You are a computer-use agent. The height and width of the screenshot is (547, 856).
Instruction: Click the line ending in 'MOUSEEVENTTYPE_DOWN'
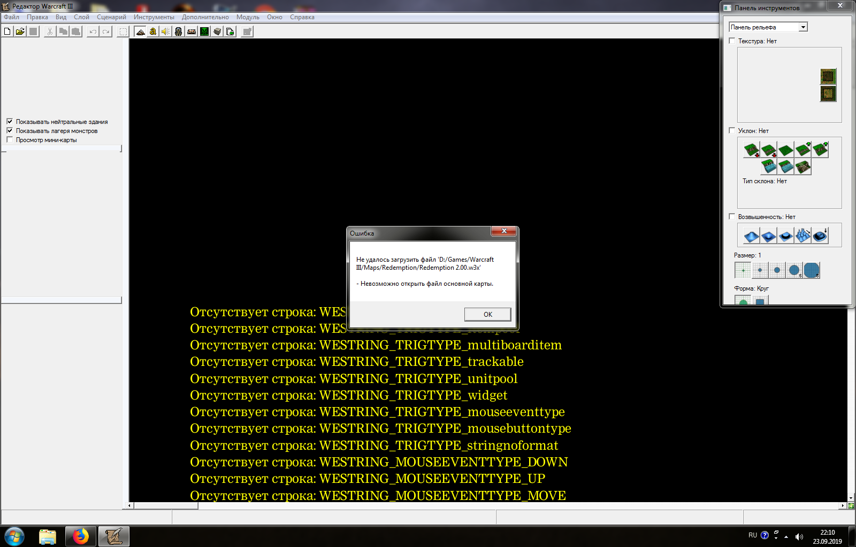click(x=379, y=462)
